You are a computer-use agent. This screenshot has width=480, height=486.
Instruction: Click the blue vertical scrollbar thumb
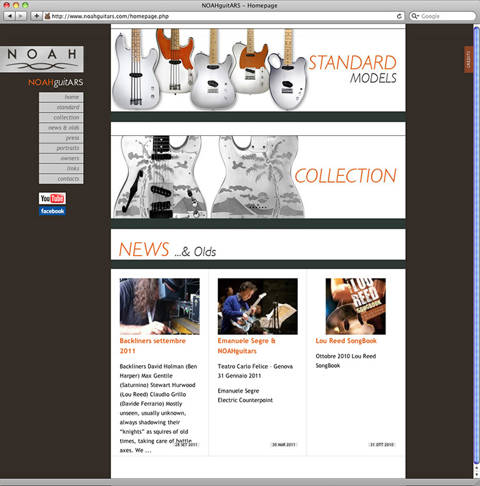click(477, 245)
